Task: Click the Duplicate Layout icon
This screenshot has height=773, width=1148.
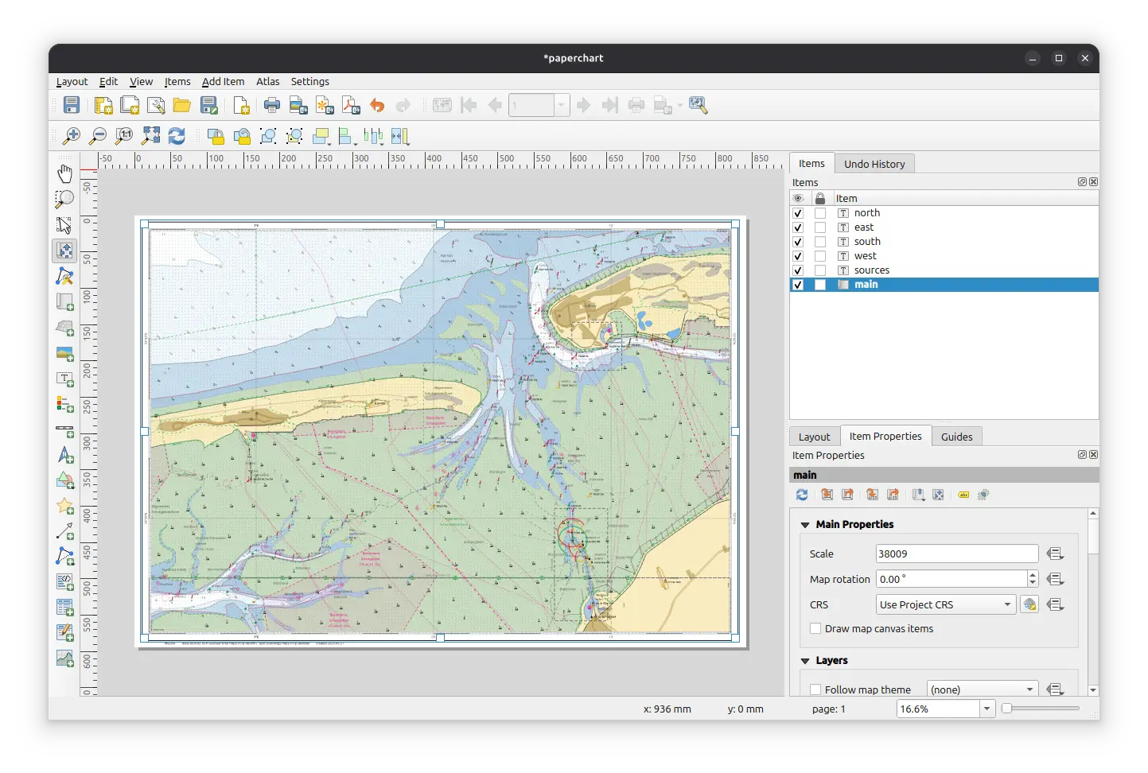Action: click(x=130, y=105)
